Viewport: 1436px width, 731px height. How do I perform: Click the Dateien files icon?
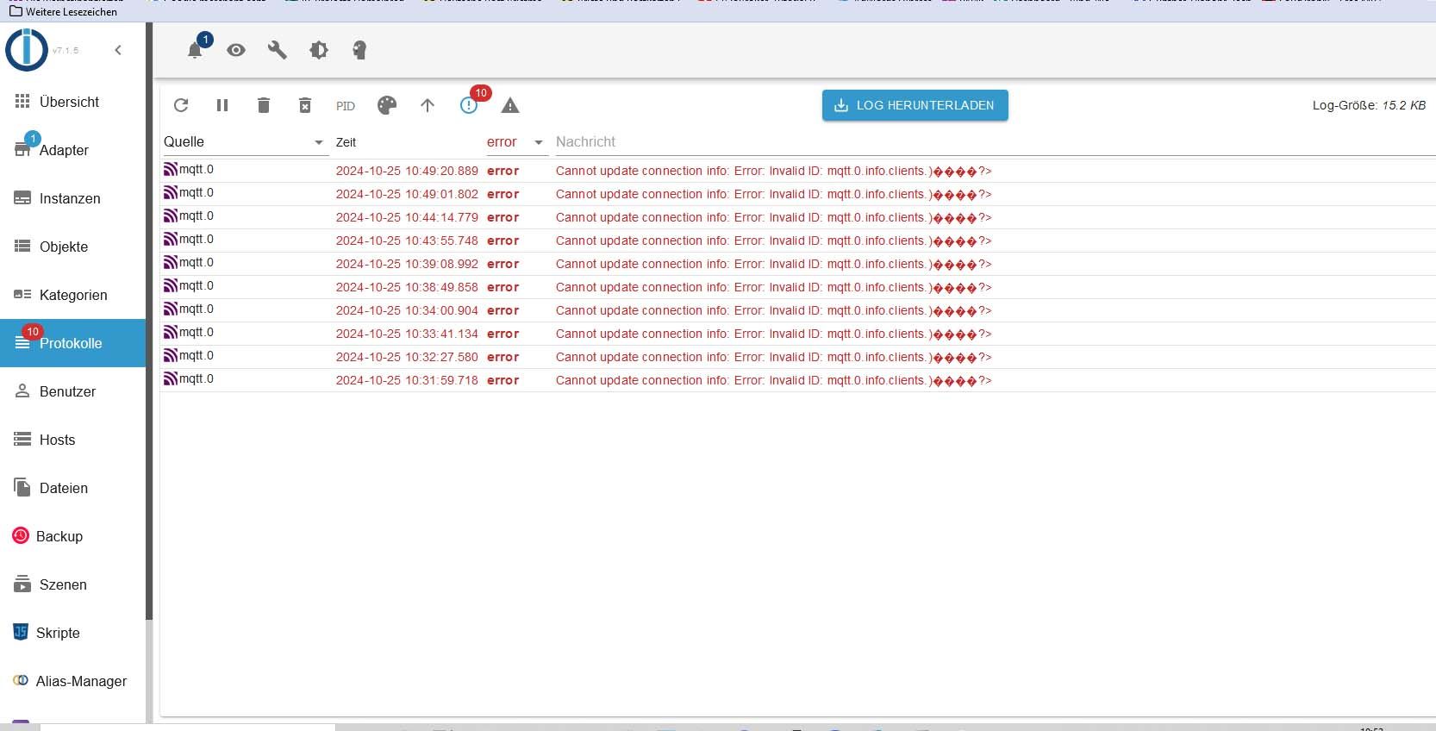click(22, 487)
